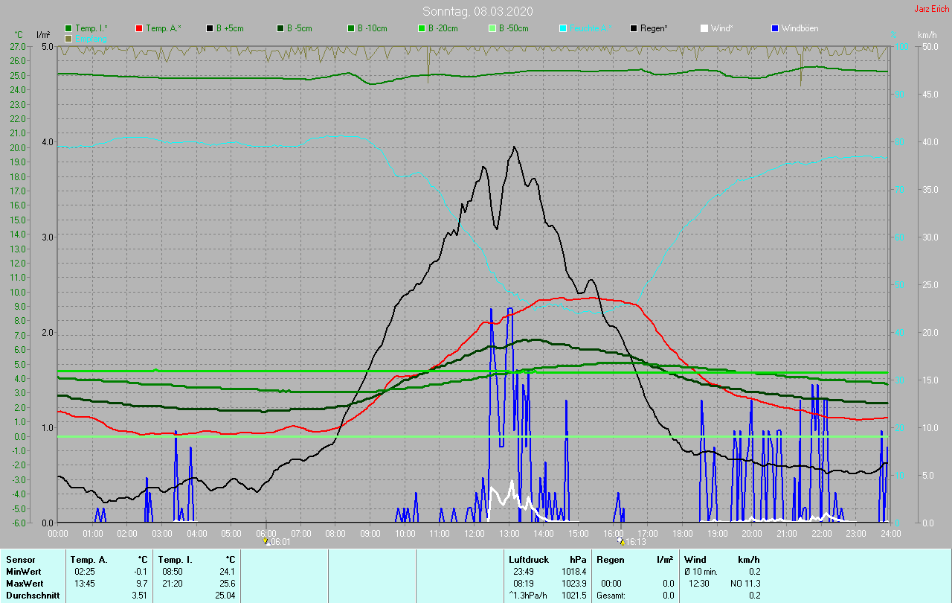This screenshot has height=603, width=952.
Task: Click the Temp. I. dark green legend swatch
Action: point(69,28)
